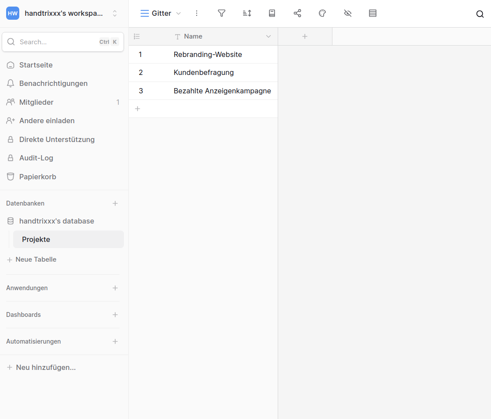The height and width of the screenshot is (419, 491).
Task: Open Startseite in the sidebar
Action: (x=36, y=65)
